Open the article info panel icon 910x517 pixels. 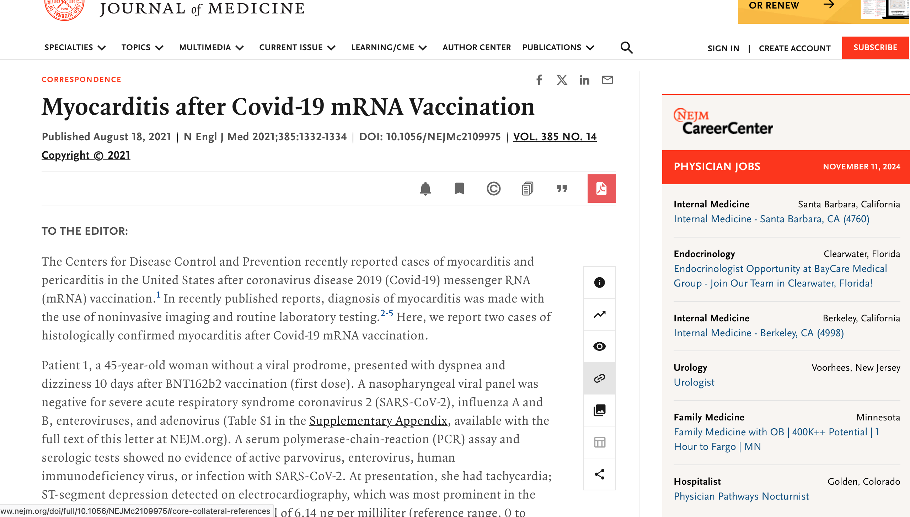coord(599,282)
